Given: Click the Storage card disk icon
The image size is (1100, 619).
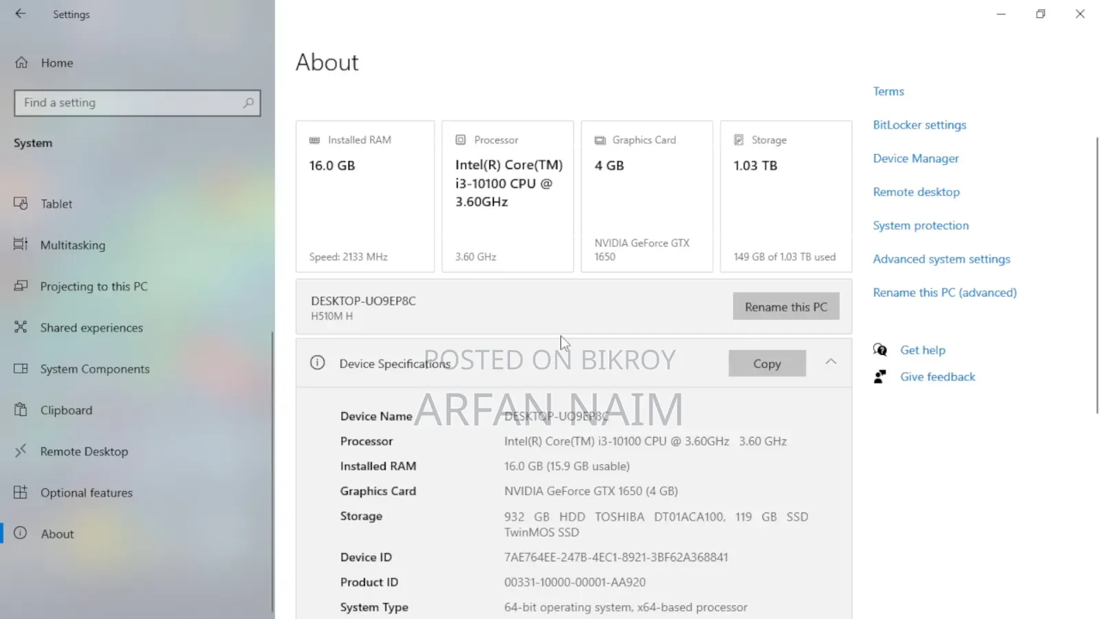Looking at the screenshot, I should pos(739,140).
